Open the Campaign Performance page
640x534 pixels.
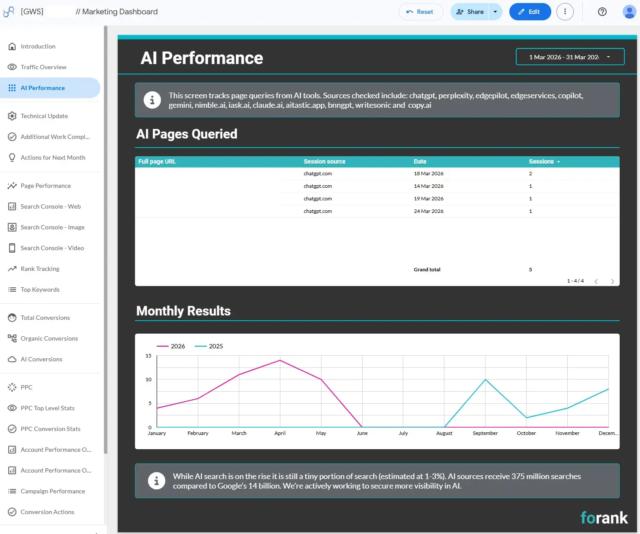click(50, 491)
